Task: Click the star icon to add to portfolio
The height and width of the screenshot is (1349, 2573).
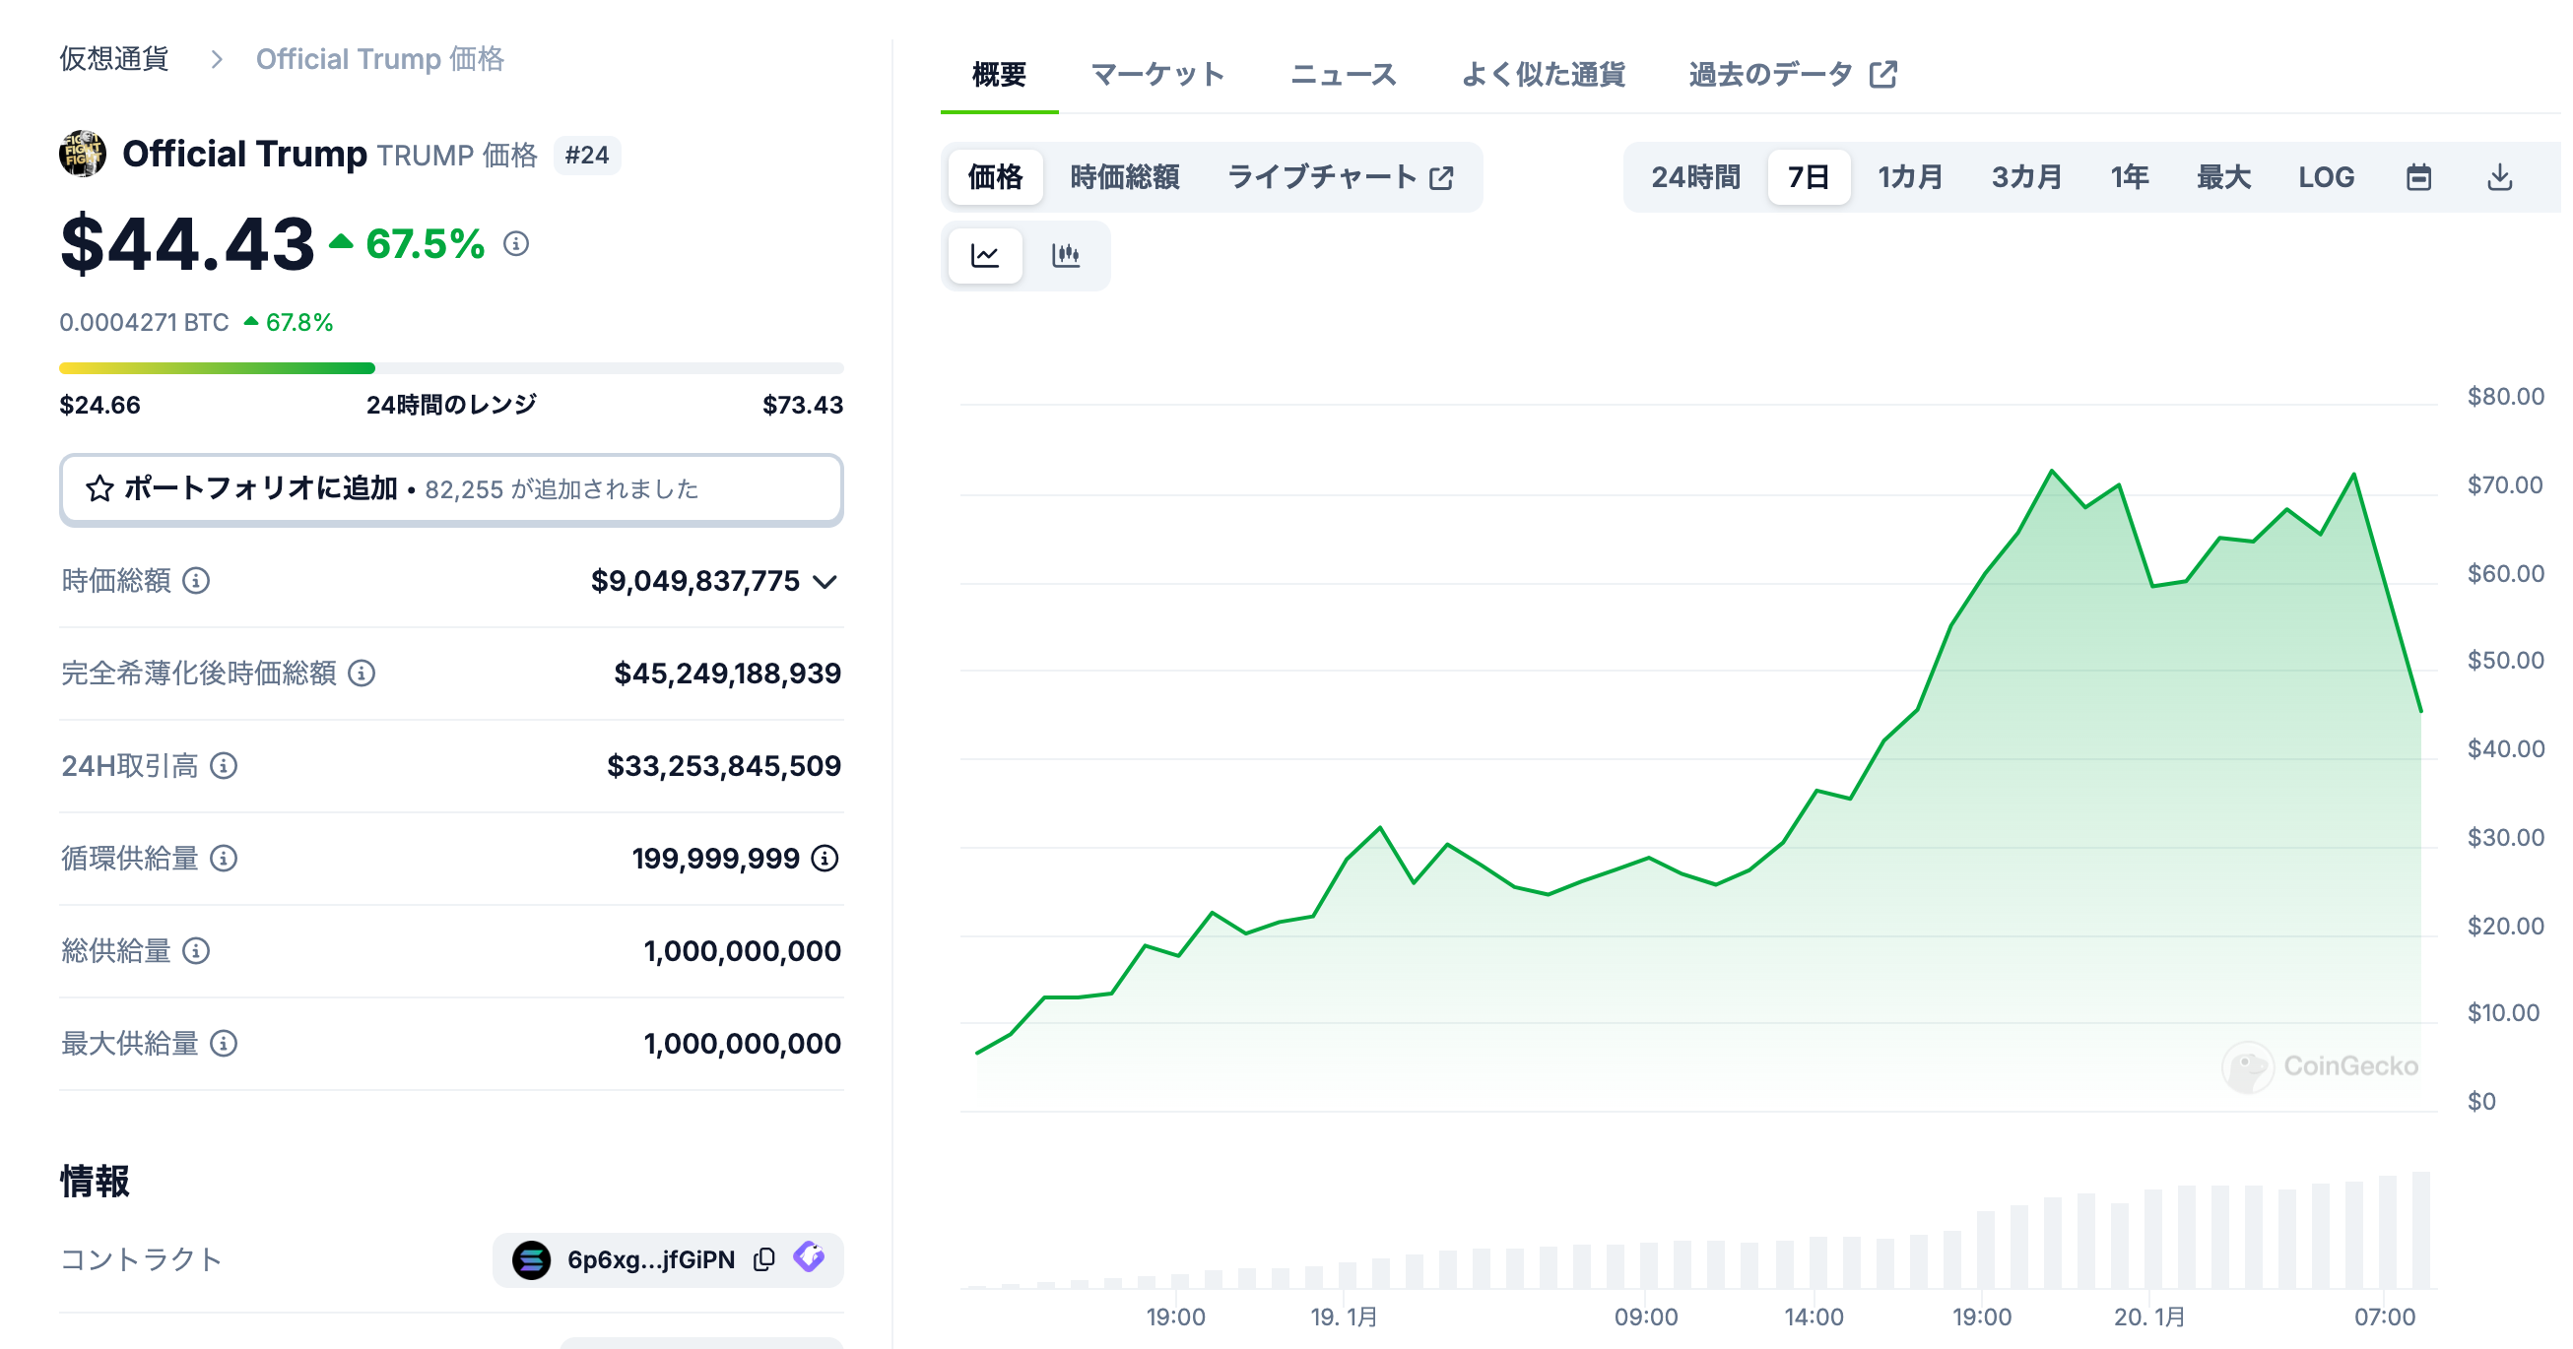Action: (99, 488)
